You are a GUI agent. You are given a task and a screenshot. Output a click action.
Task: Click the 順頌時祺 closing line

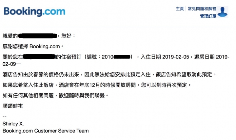(13, 106)
